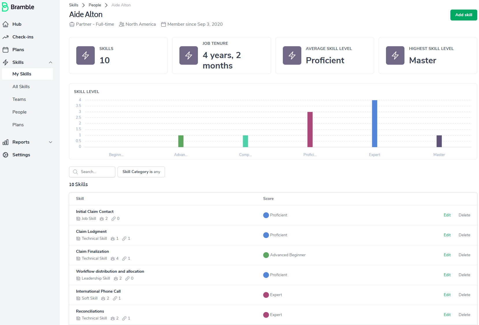Click the Check-ins trend arrow icon
The width and height of the screenshot is (479, 325).
pyautogui.click(x=5, y=37)
